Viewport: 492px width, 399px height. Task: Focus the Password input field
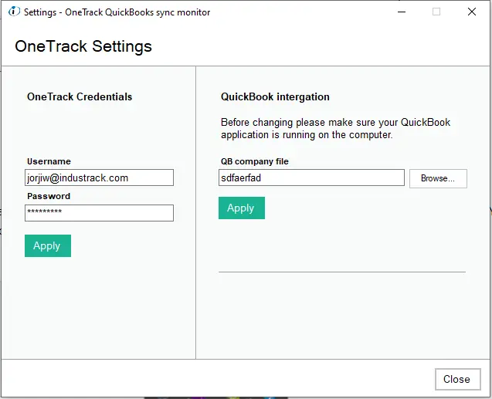point(99,213)
